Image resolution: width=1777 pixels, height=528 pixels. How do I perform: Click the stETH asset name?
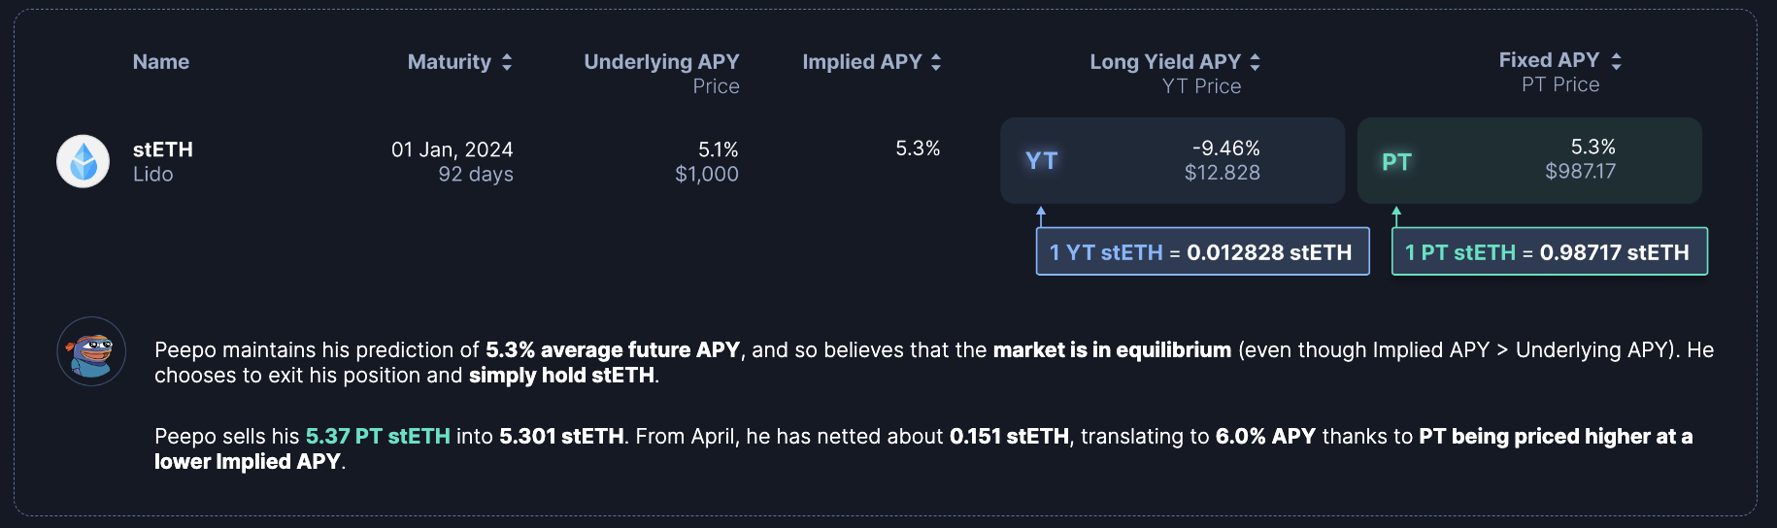pos(163,149)
